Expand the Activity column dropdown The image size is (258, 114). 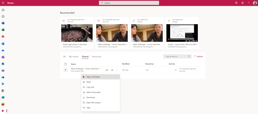(176, 64)
